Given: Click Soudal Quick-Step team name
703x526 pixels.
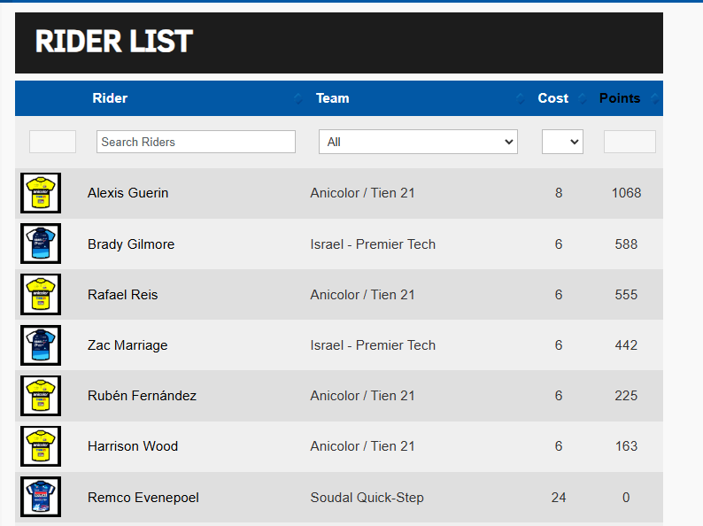Looking at the screenshot, I should 367,498.
